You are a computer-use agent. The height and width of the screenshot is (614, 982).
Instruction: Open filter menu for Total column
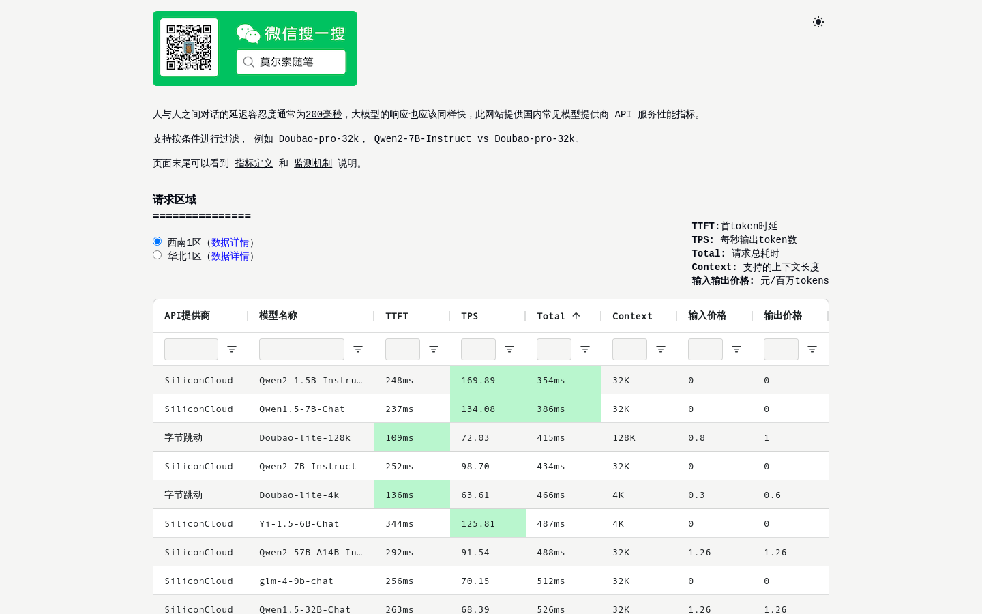[585, 349]
